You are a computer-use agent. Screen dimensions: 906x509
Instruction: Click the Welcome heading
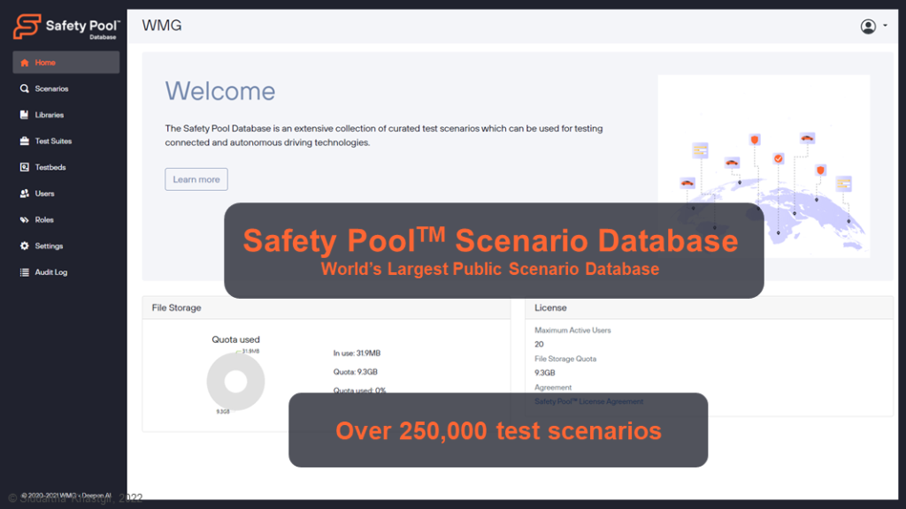pyautogui.click(x=220, y=91)
